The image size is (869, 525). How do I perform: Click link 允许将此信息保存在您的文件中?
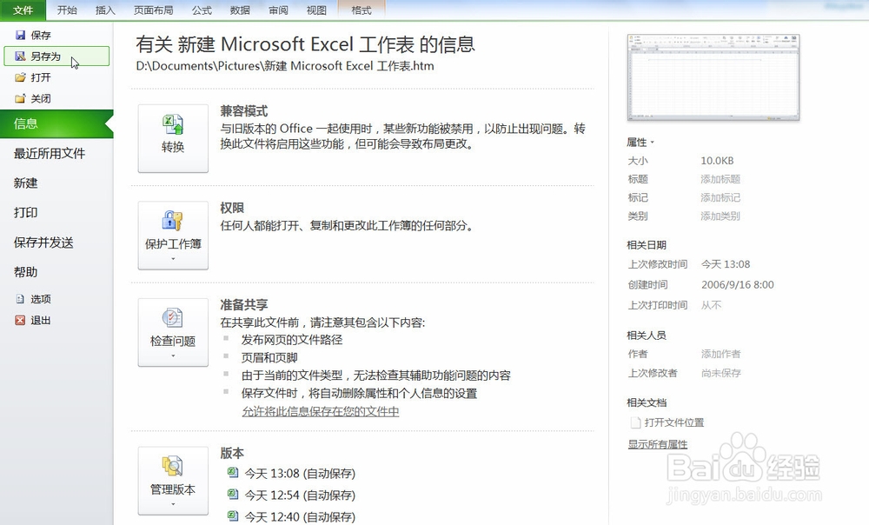click(321, 411)
